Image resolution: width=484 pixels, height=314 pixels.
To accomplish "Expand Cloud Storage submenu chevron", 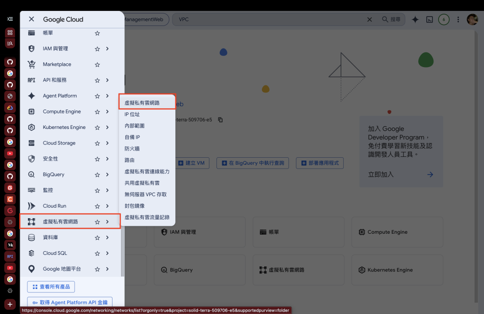I will point(107,143).
